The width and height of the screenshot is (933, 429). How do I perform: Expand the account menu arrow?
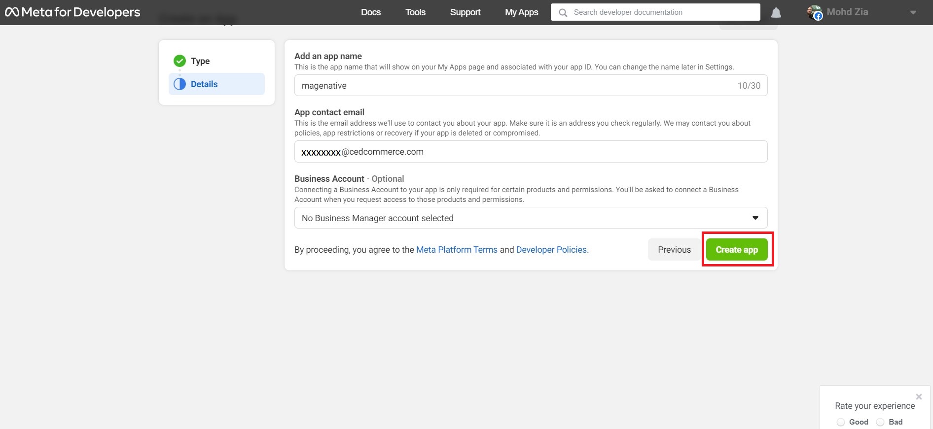[x=913, y=13]
